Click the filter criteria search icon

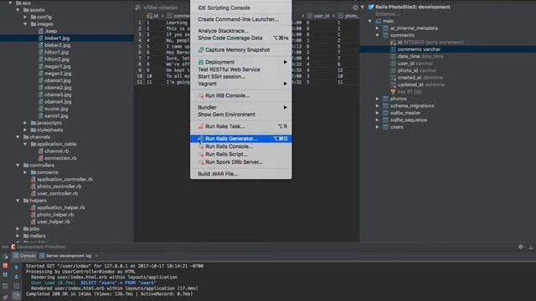click(137, 8)
